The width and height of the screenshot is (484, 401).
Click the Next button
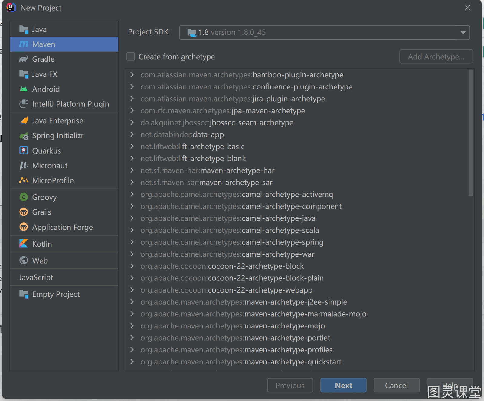343,385
